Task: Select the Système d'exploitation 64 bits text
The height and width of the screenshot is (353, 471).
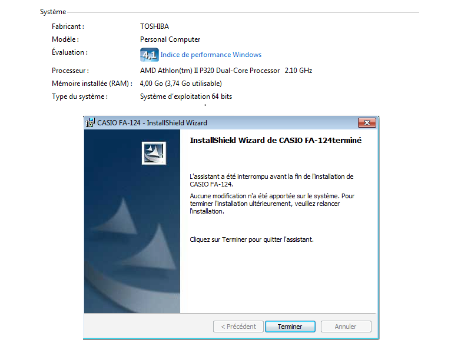Action: click(186, 96)
